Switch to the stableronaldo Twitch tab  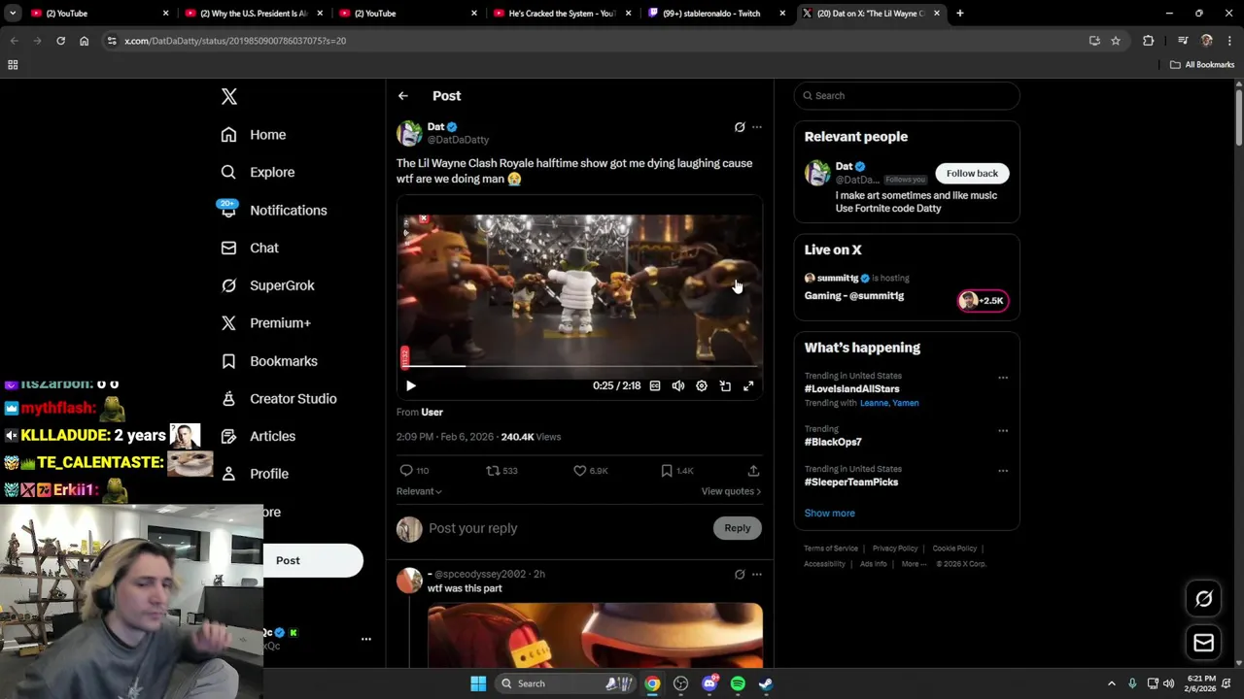click(x=716, y=14)
